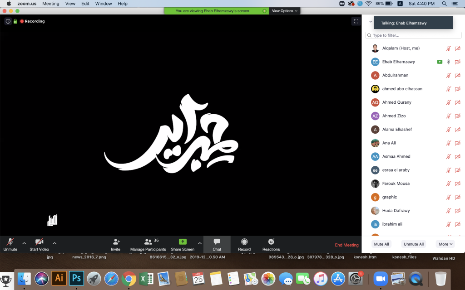465x290 pixels.
Task: Click ibrahim ali's muted microphone icon
Action: tap(448, 224)
